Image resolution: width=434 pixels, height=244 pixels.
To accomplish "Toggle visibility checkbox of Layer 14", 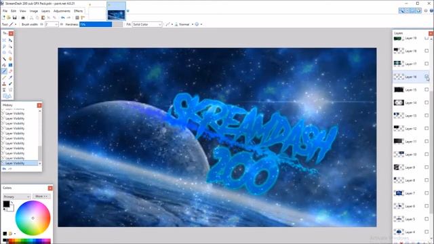I will pos(427,102).
